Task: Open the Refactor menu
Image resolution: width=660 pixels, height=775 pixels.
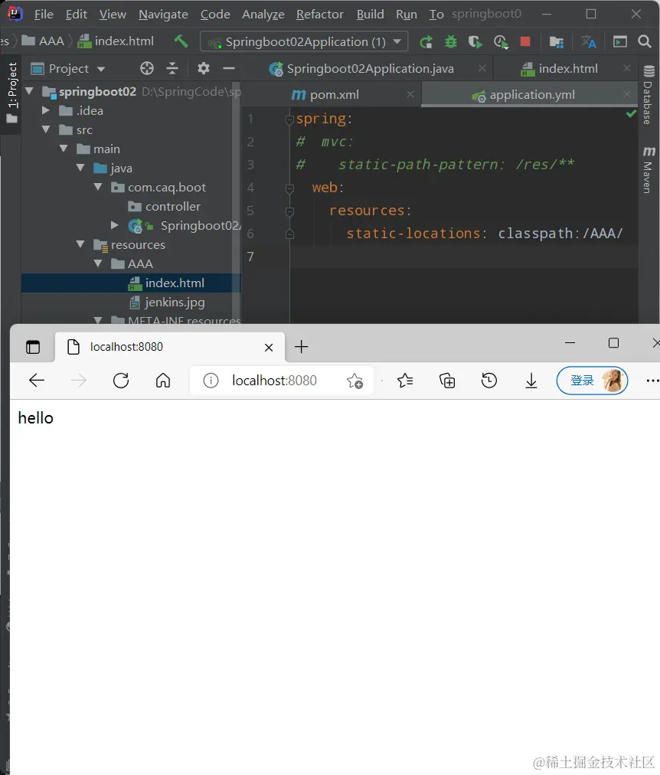Action: 319,15
